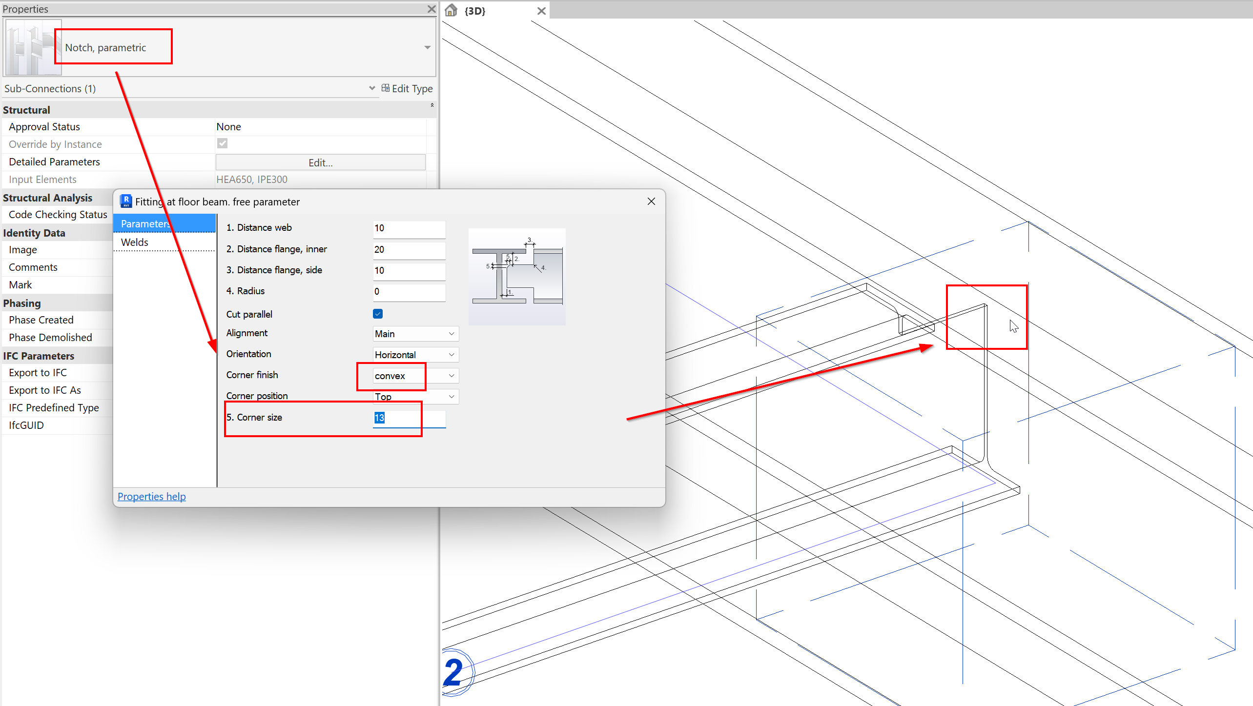This screenshot has height=706, width=1253.
Task: Click the Distance web input field
Action: coord(409,228)
